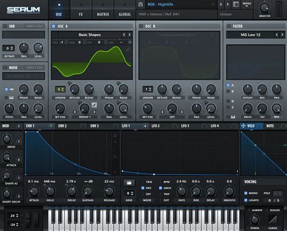
Task: Click the SUB DIRECT OUT button
Action: tap(35, 26)
